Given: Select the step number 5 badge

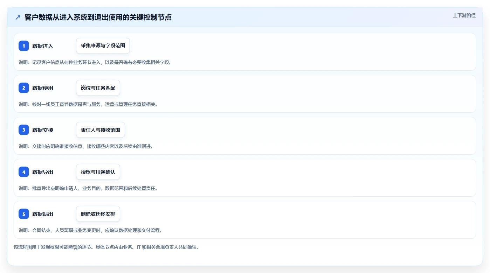Looking at the screenshot, I should click(24, 214).
